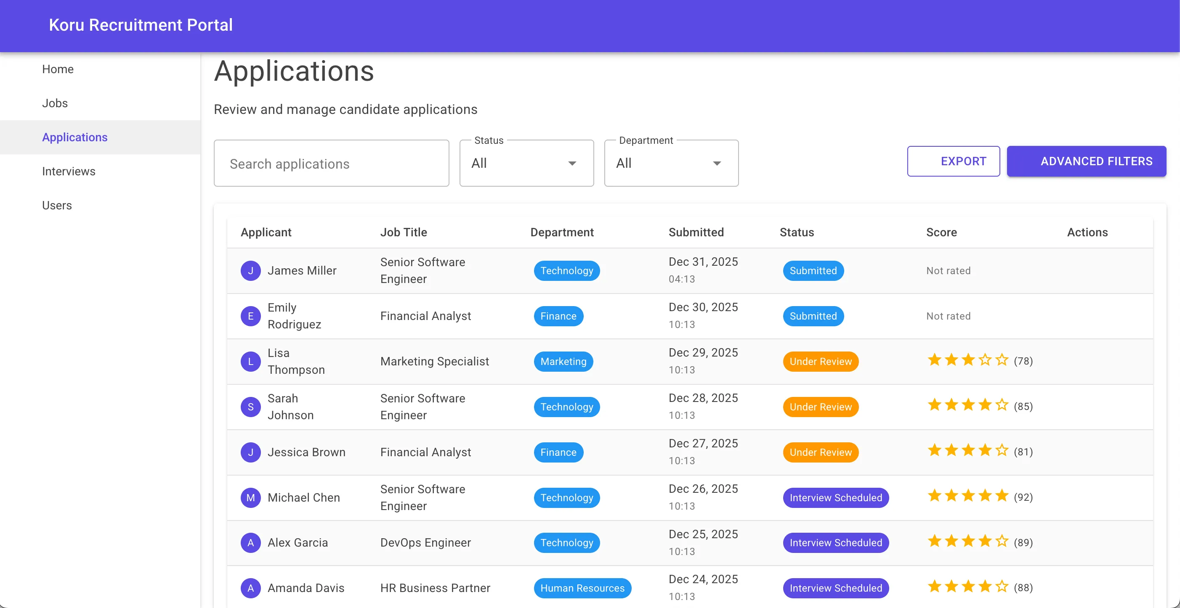
Task: Go to the Home section
Action: (x=58, y=69)
